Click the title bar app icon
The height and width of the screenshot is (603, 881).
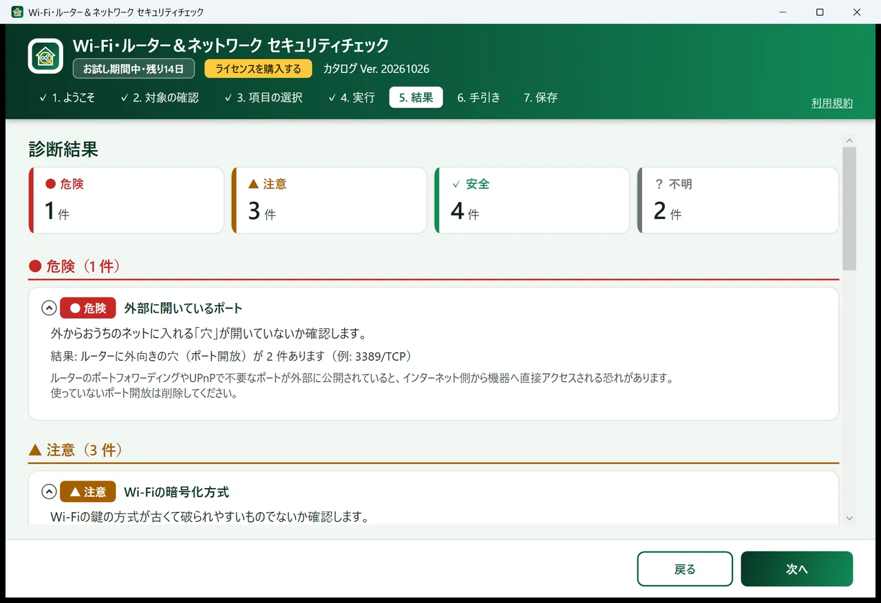click(x=17, y=12)
